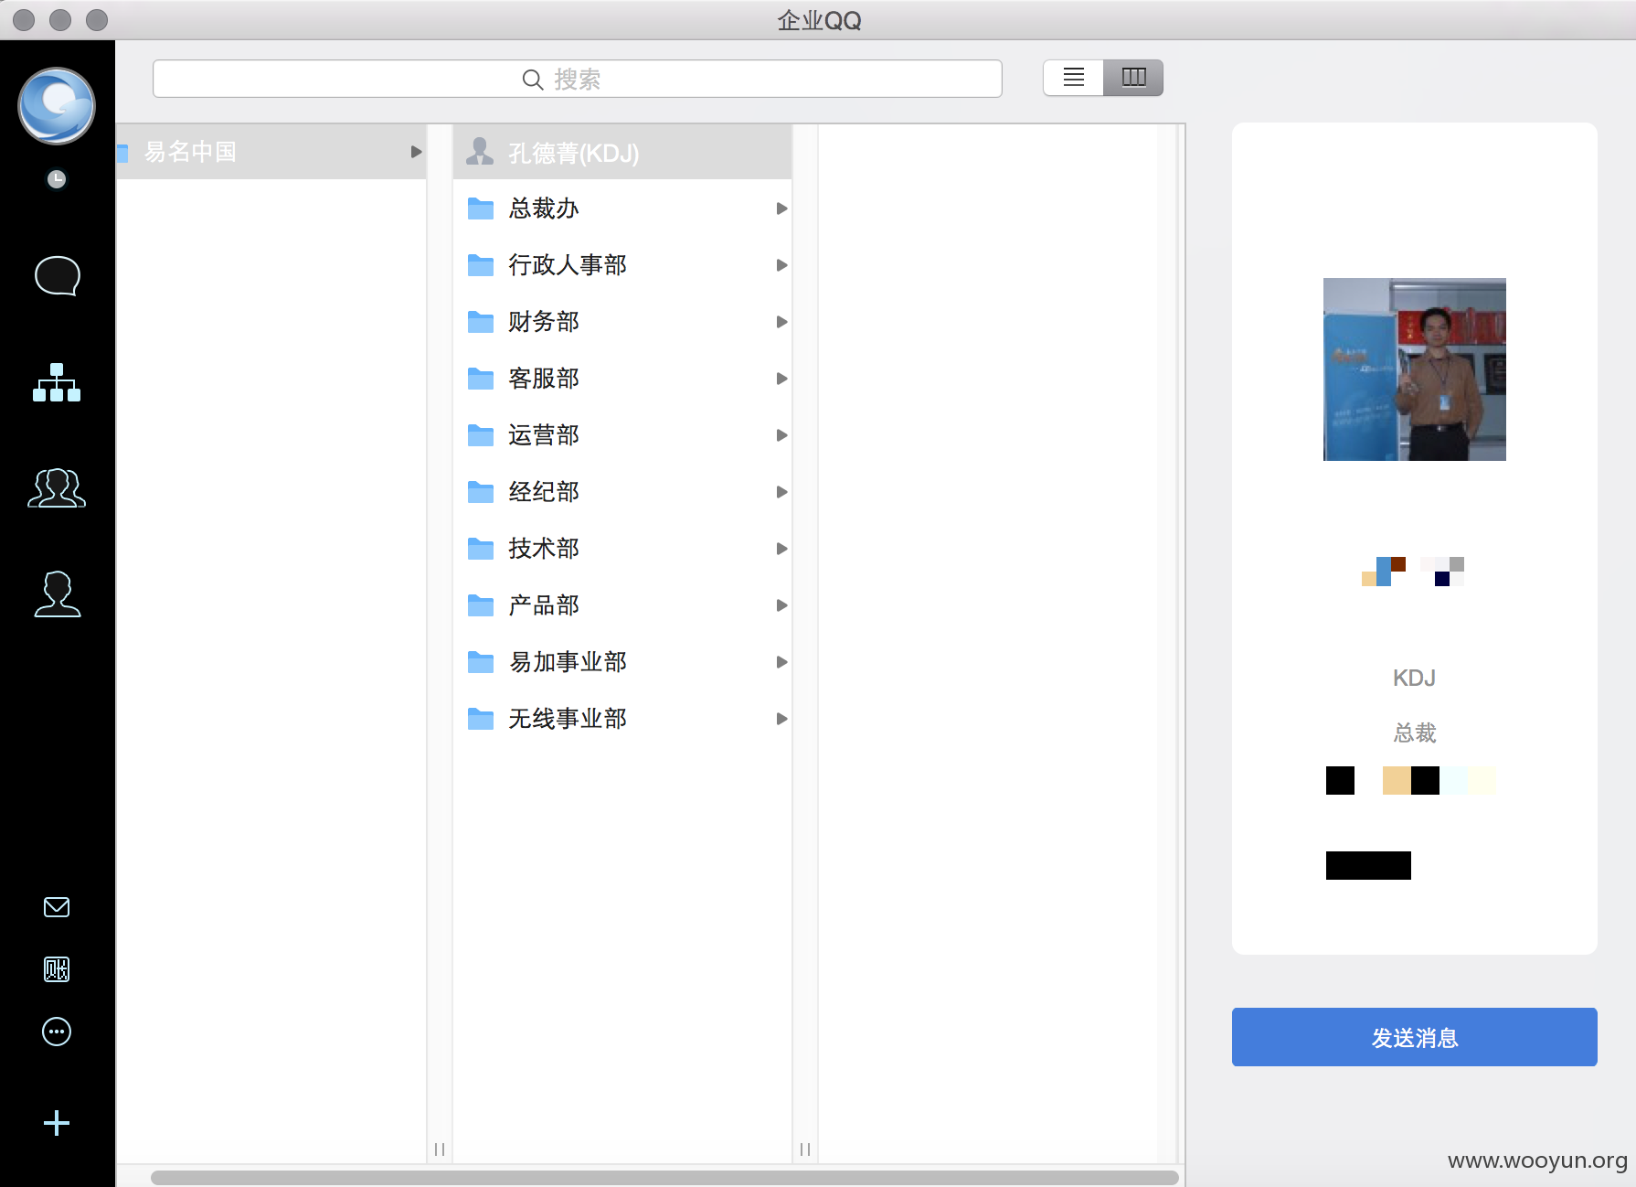1636x1187 pixels.
Task: Expand the 总裁办 department arrow
Action: pos(781,209)
